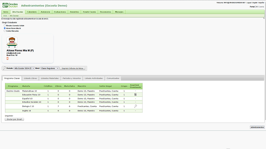The image size is (266, 149).
Task: Select student Conde Mercedes
Action: pos(5,31)
